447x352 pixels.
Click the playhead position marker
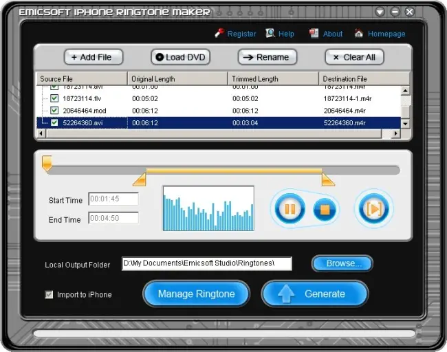[47, 164]
